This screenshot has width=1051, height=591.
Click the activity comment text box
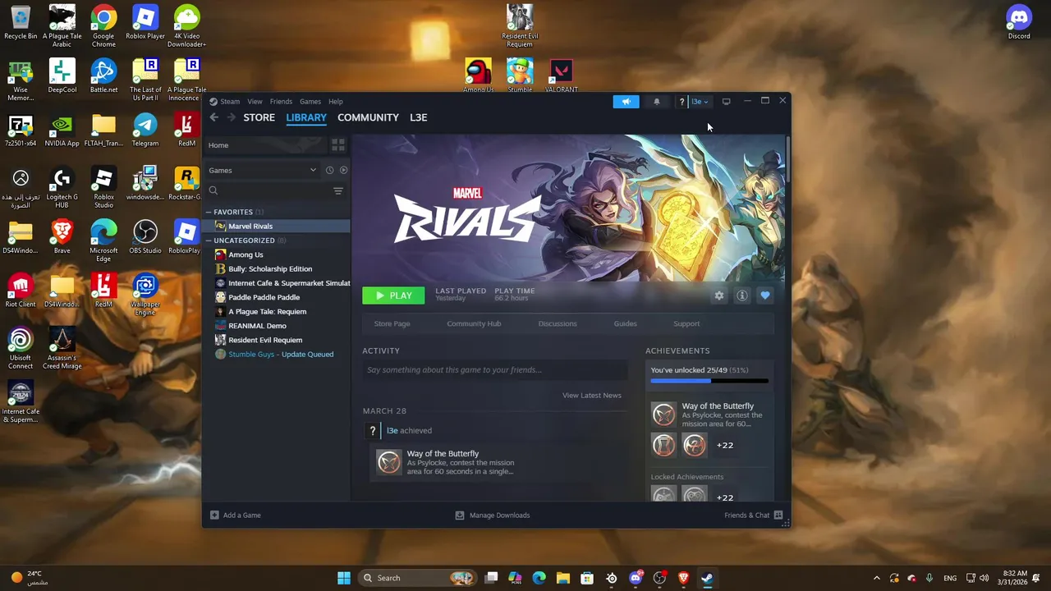point(495,370)
